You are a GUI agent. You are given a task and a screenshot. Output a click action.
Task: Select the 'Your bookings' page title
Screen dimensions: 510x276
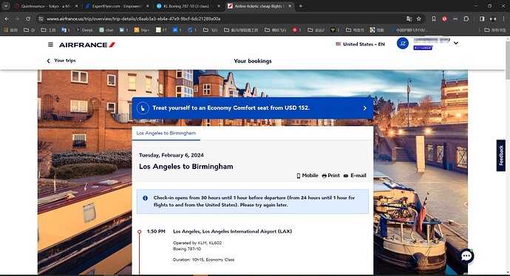(252, 61)
